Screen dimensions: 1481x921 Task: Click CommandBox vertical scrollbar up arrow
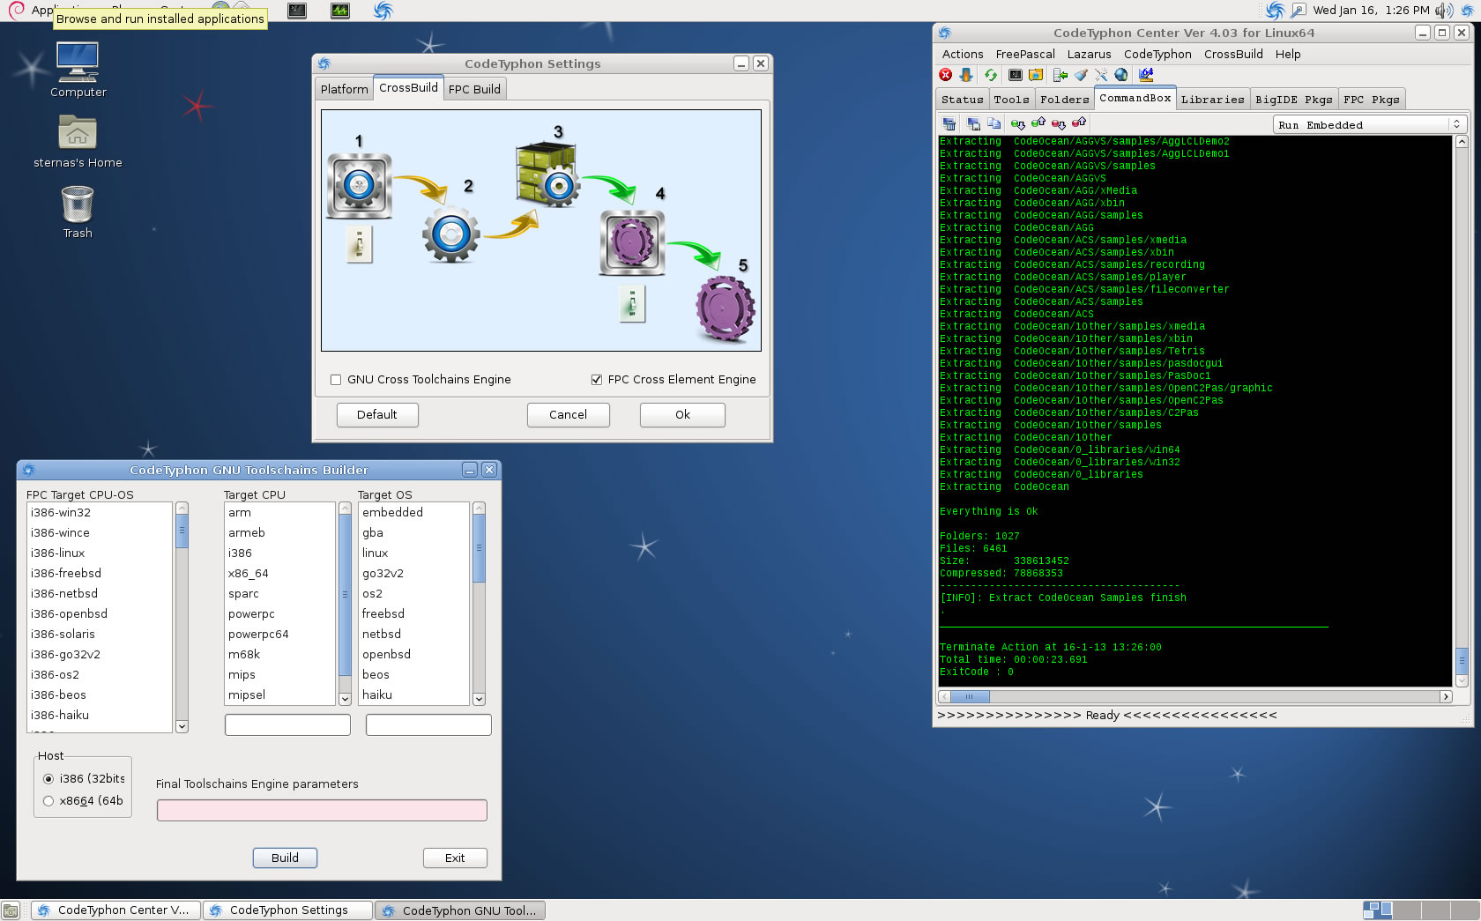click(1461, 142)
